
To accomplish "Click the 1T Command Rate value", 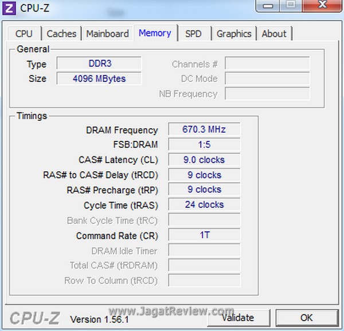I will 204,235.
